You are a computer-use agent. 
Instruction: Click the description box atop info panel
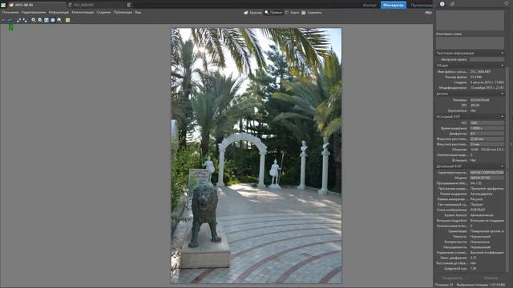[470, 20]
